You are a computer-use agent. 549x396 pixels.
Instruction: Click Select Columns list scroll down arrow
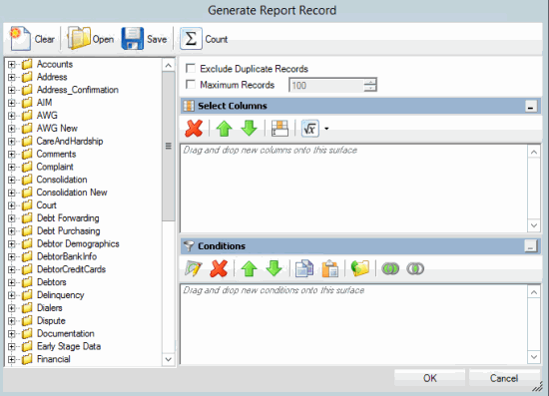click(534, 225)
